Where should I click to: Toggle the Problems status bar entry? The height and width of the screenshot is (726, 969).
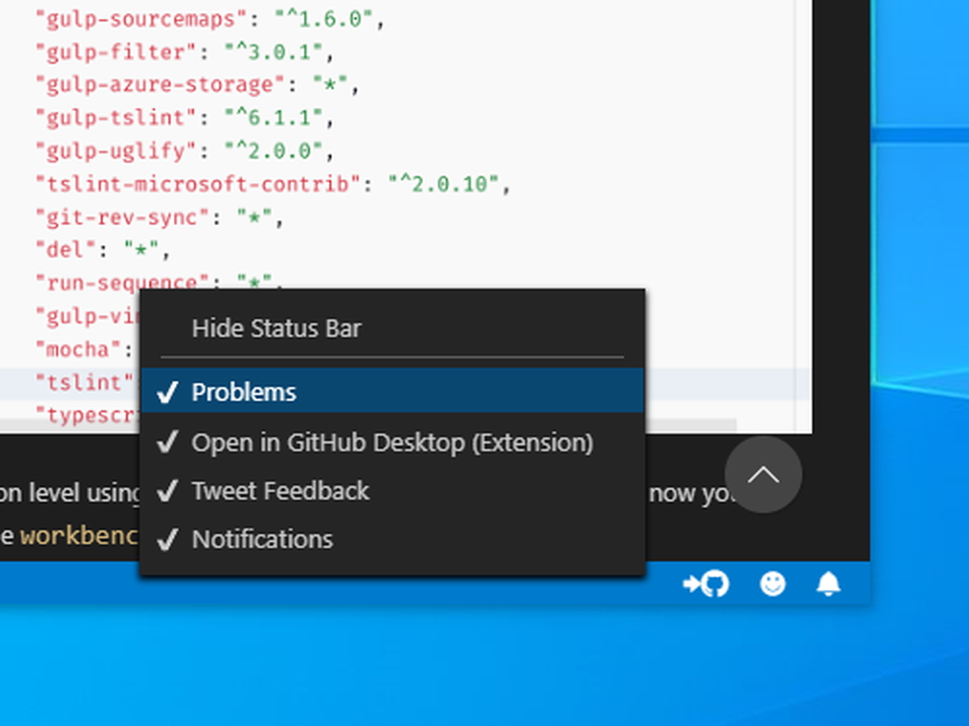(393, 392)
